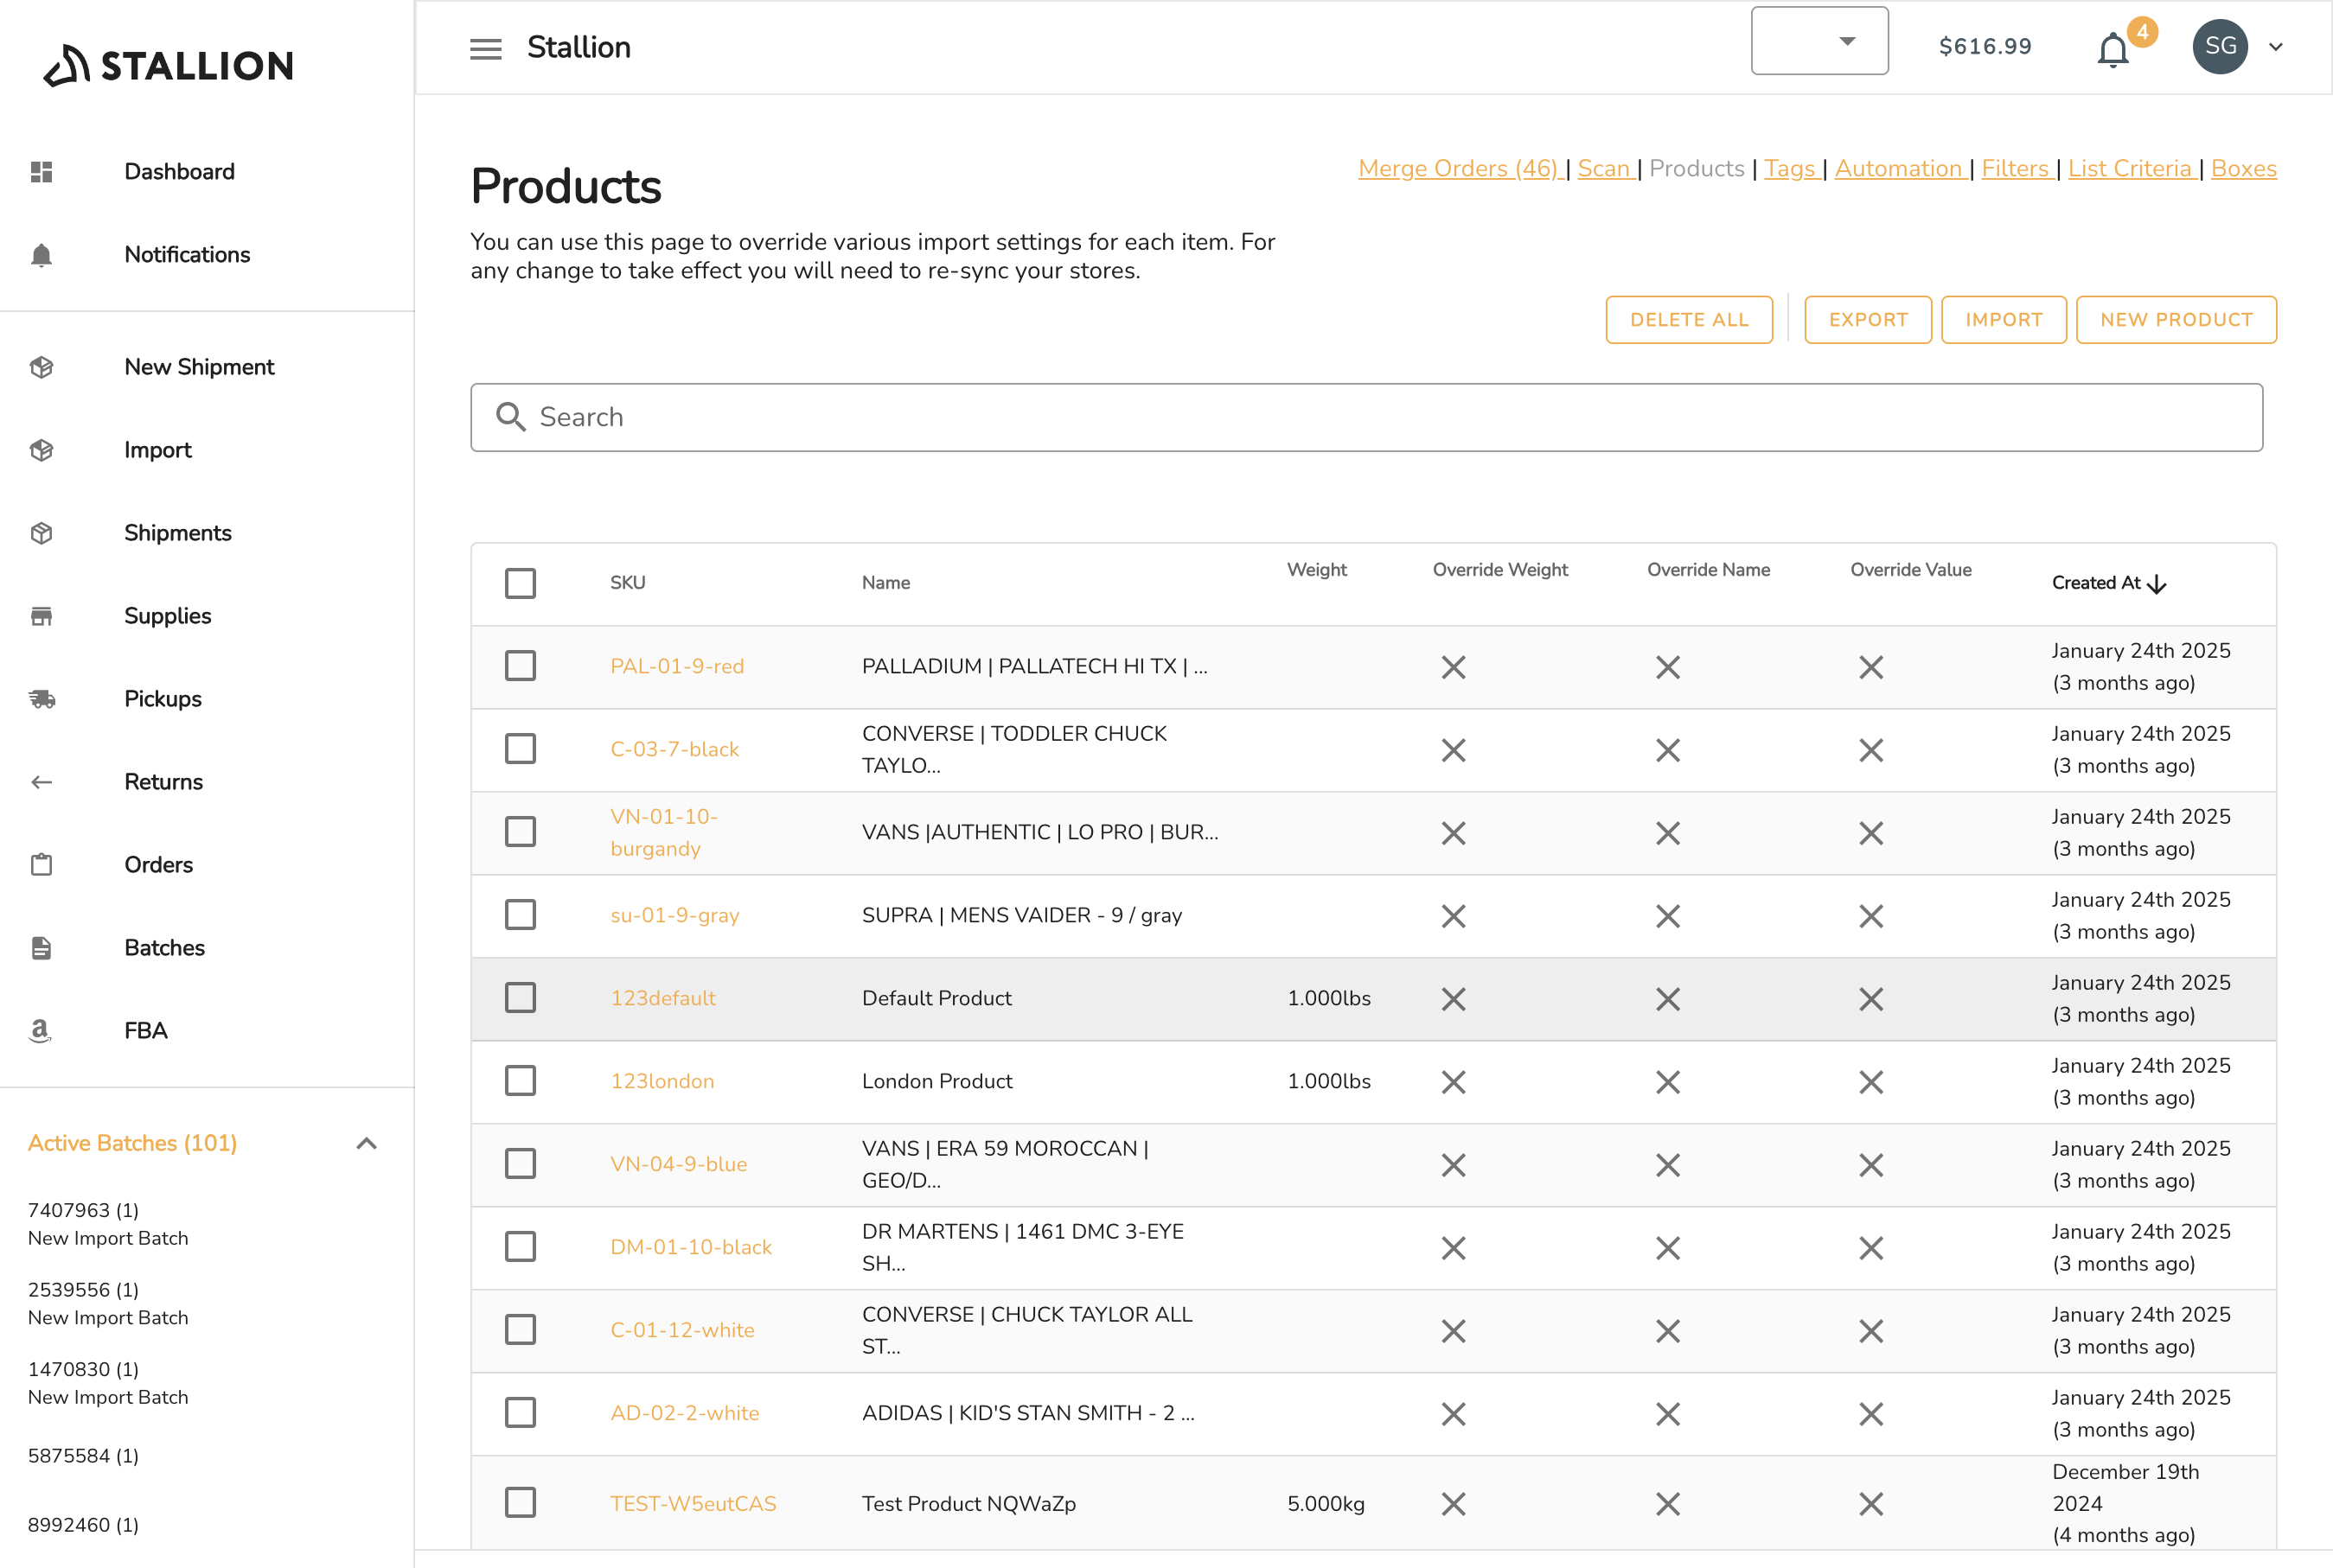Open the empty dropdown in the top bar
This screenshot has width=2333, height=1568.
1818,41
